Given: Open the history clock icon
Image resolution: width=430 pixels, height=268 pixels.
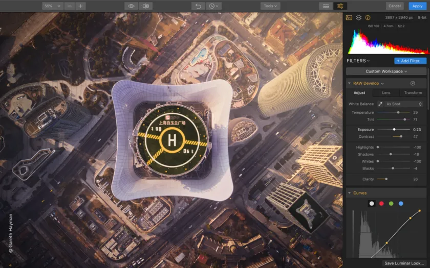Looking at the screenshot, I should click(213, 6).
